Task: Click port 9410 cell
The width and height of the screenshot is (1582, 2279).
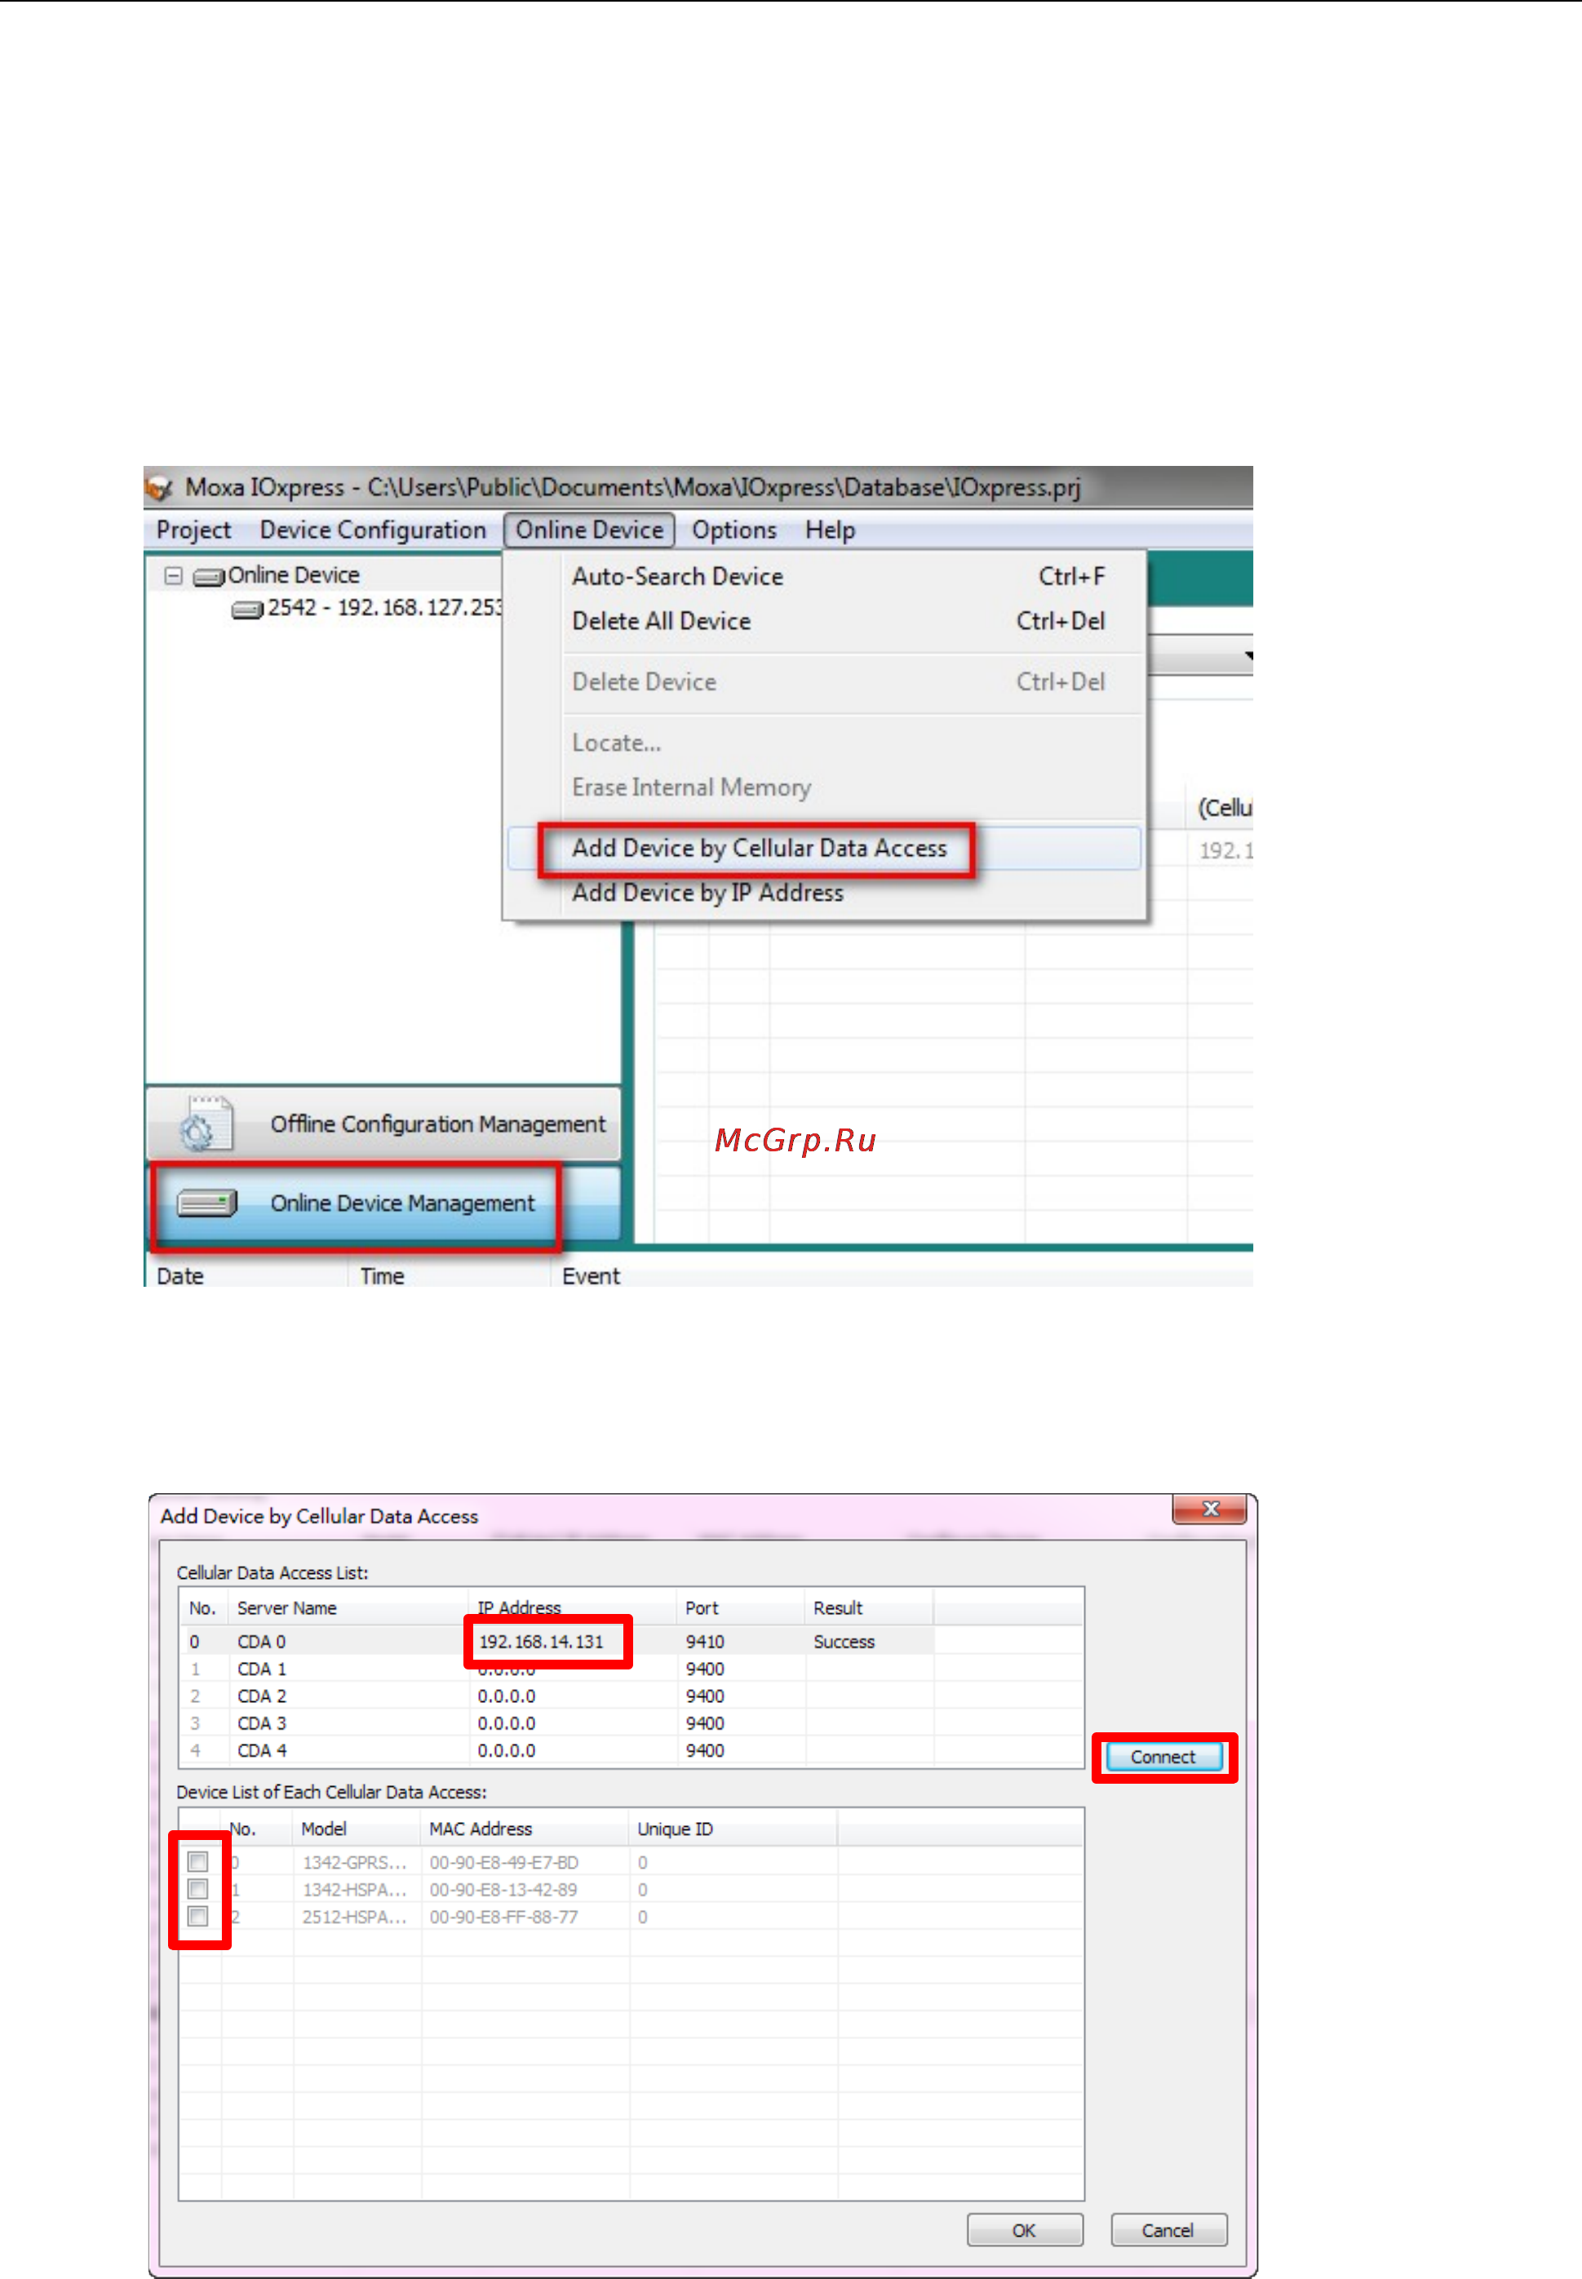Action: pyautogui.click(x=705, y=1642)
